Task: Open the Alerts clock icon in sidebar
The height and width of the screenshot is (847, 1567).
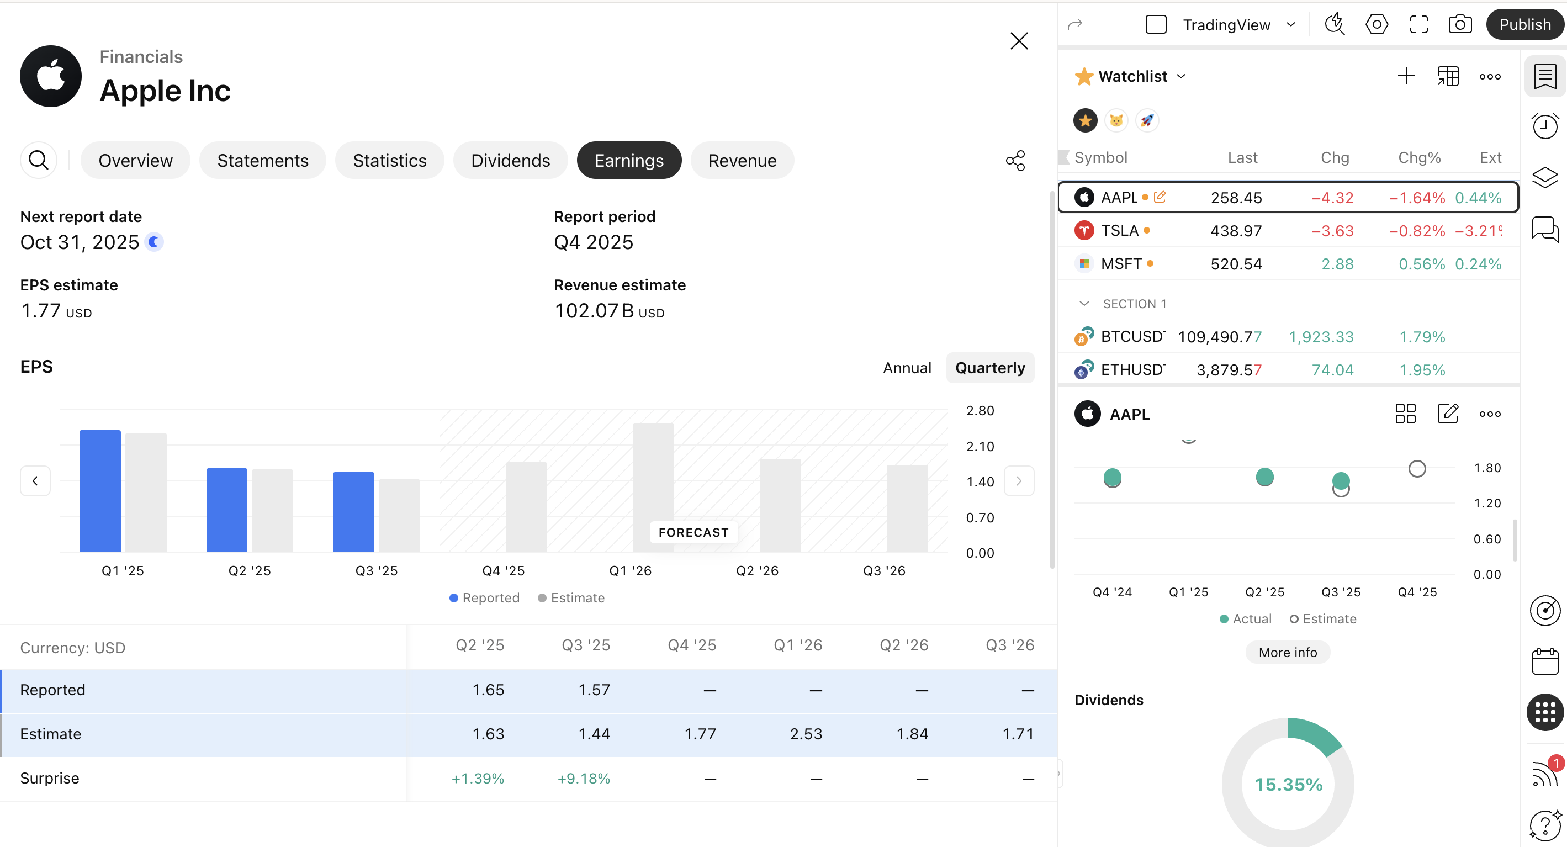Action: coord(1544,126)
